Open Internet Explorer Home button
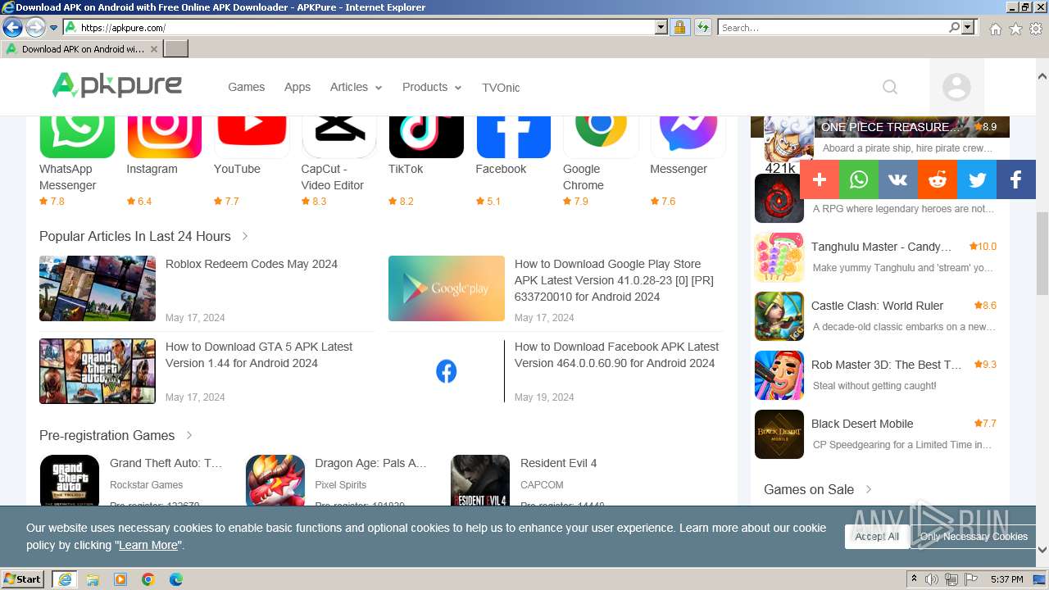 995,28
